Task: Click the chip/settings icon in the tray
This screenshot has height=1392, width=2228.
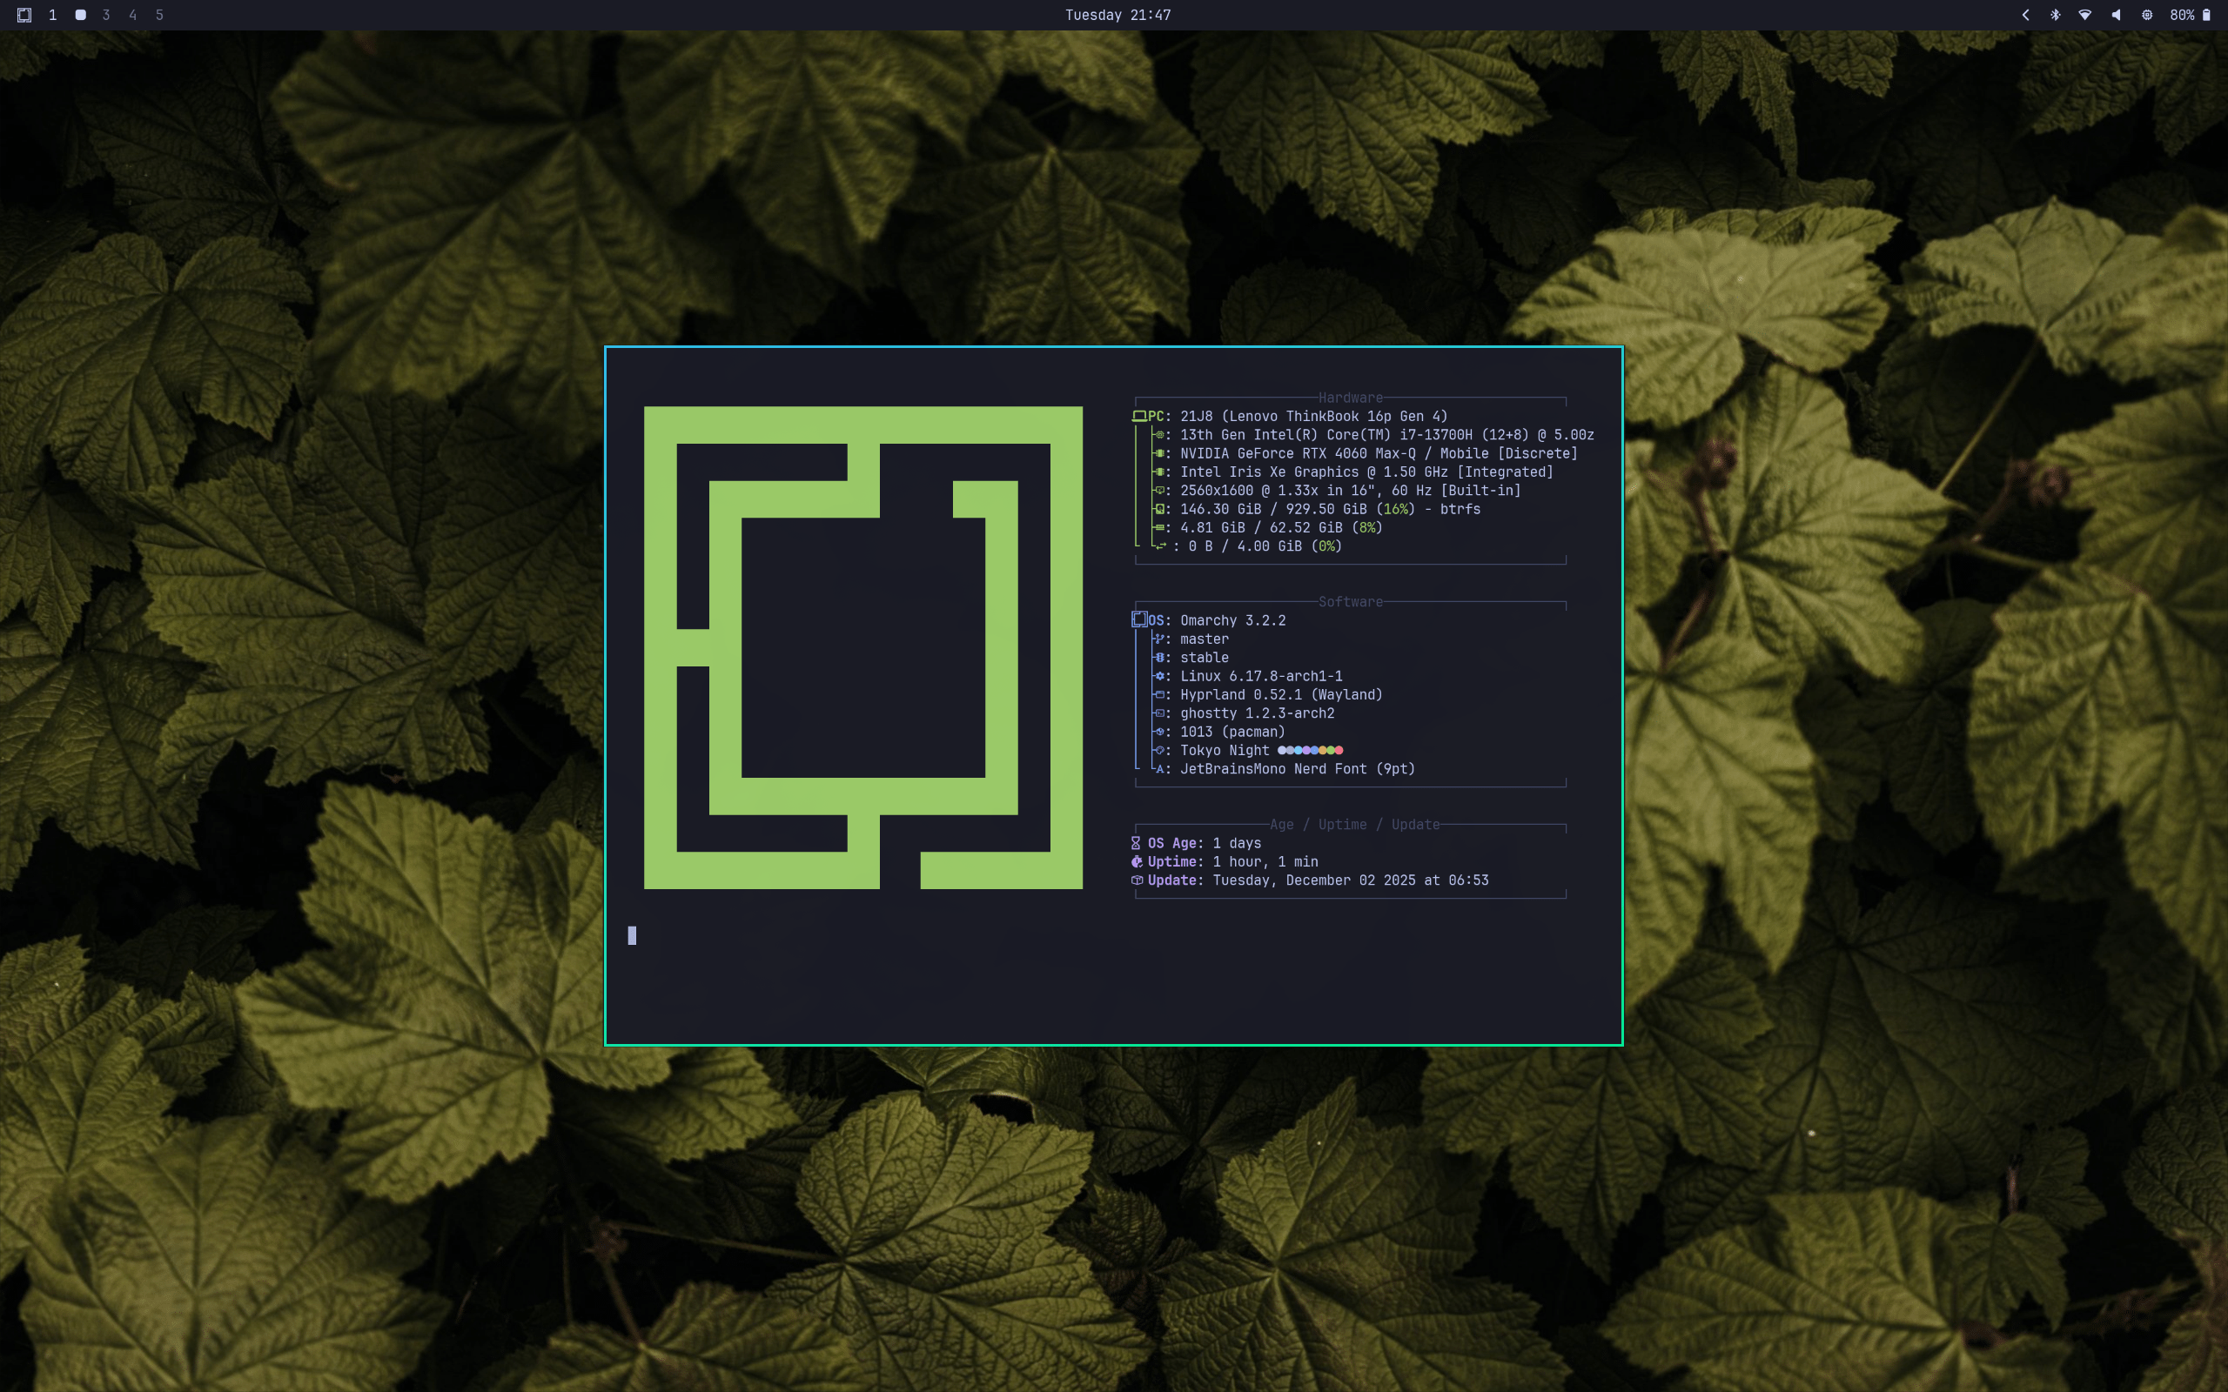Action: click(x=2146, y=15)
